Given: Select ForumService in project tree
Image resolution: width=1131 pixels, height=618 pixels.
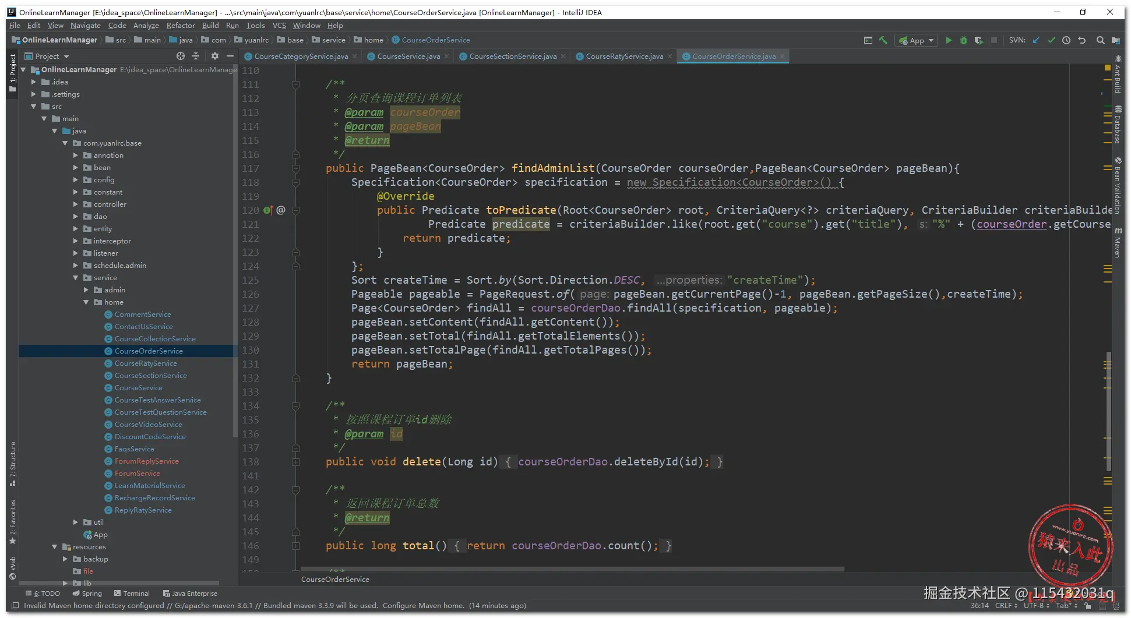Looking at the screenshot, I should pos(137,474).
